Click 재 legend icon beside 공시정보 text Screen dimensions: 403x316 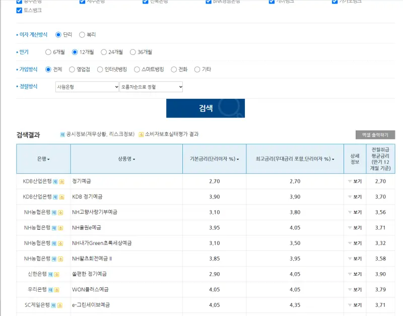(x=62, y=135)
